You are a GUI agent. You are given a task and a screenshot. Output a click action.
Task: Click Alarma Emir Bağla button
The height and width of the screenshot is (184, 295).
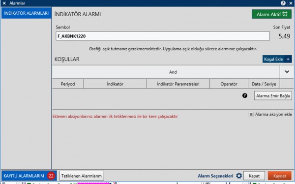point(273,95)
